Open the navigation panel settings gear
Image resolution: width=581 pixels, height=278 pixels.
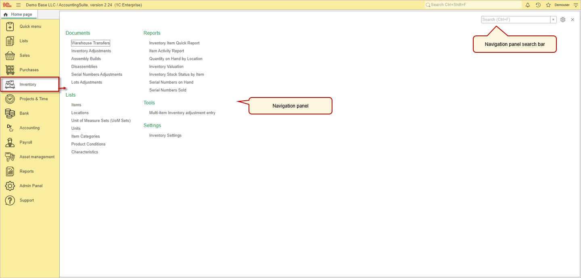[563, 19]
